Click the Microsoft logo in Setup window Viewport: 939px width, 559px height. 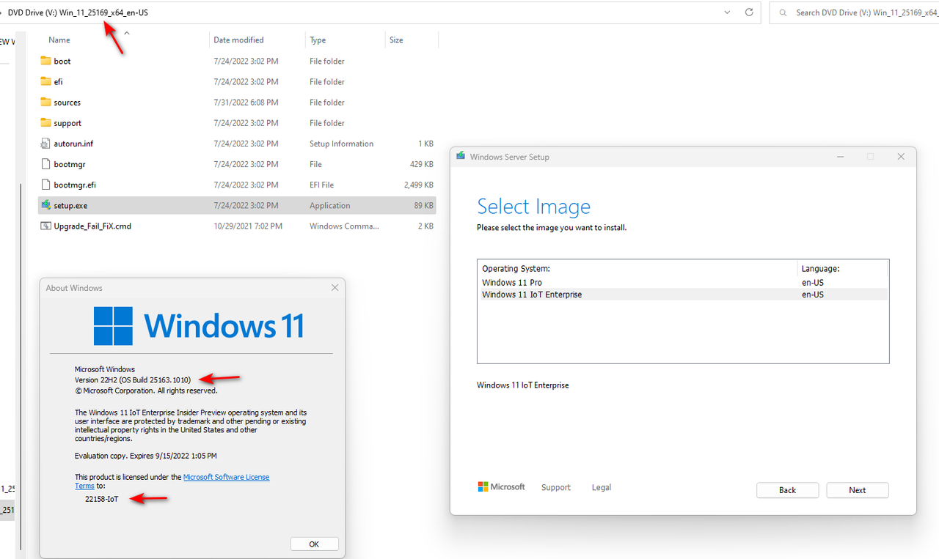(x=501, y=487)
